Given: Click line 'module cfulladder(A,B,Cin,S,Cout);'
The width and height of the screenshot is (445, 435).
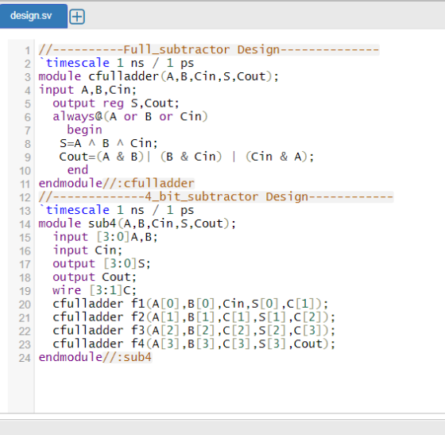Looking at the screenshot, I should click(159, 76).
